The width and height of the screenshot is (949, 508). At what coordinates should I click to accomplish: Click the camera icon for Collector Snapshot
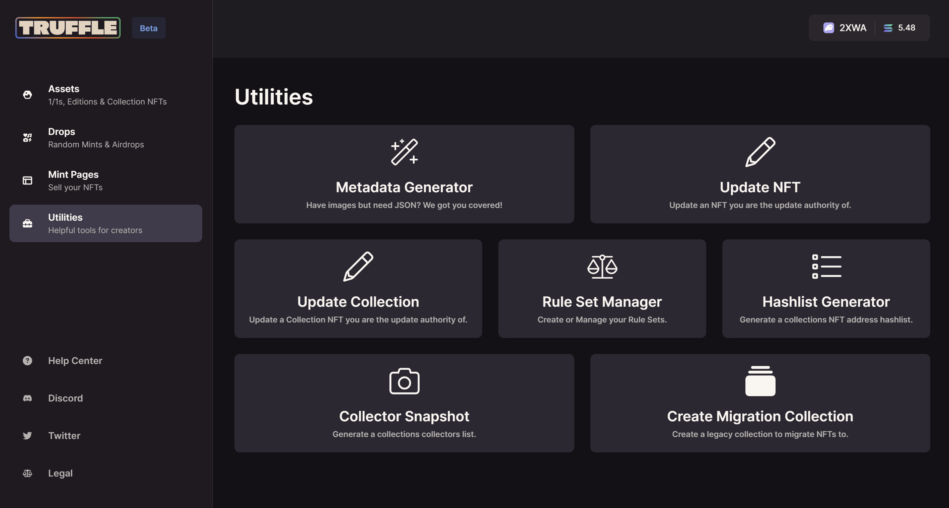point(404,381)
